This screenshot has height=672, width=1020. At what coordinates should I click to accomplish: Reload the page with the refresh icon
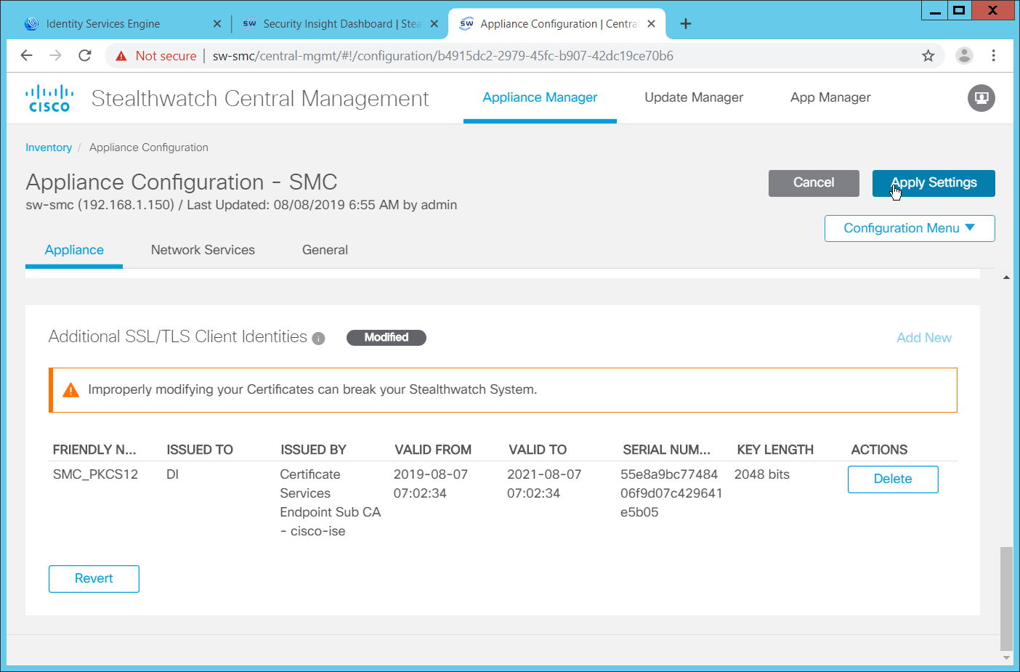coord(85,56)
